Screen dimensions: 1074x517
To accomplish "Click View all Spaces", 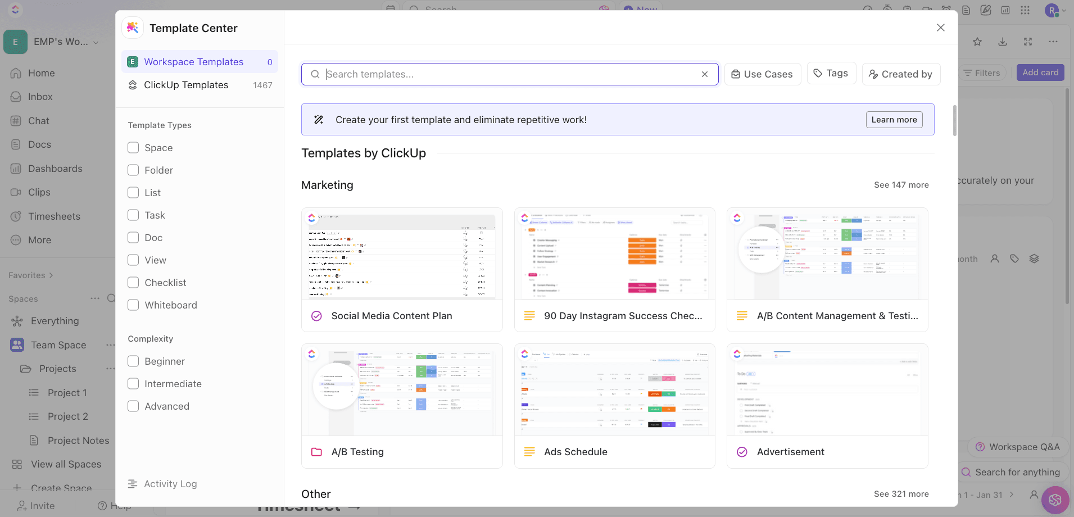I will (66, 464).
